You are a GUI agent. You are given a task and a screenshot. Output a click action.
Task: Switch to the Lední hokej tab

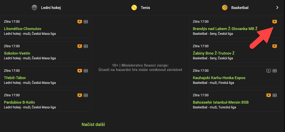pos(46,8)
